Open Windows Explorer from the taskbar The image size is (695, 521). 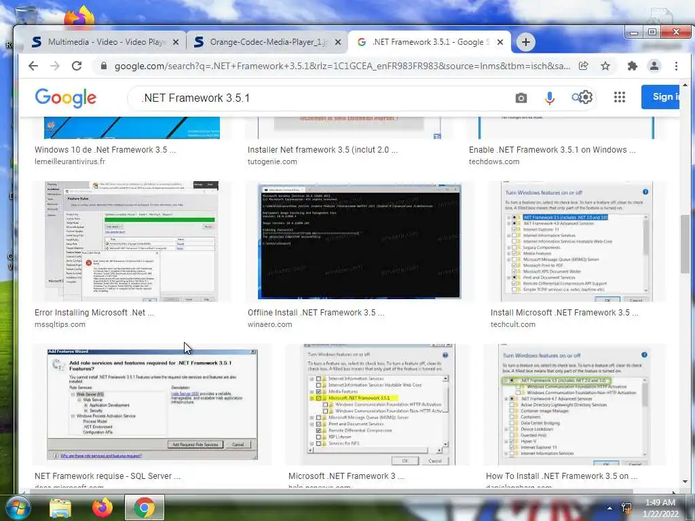coord(60,508)
